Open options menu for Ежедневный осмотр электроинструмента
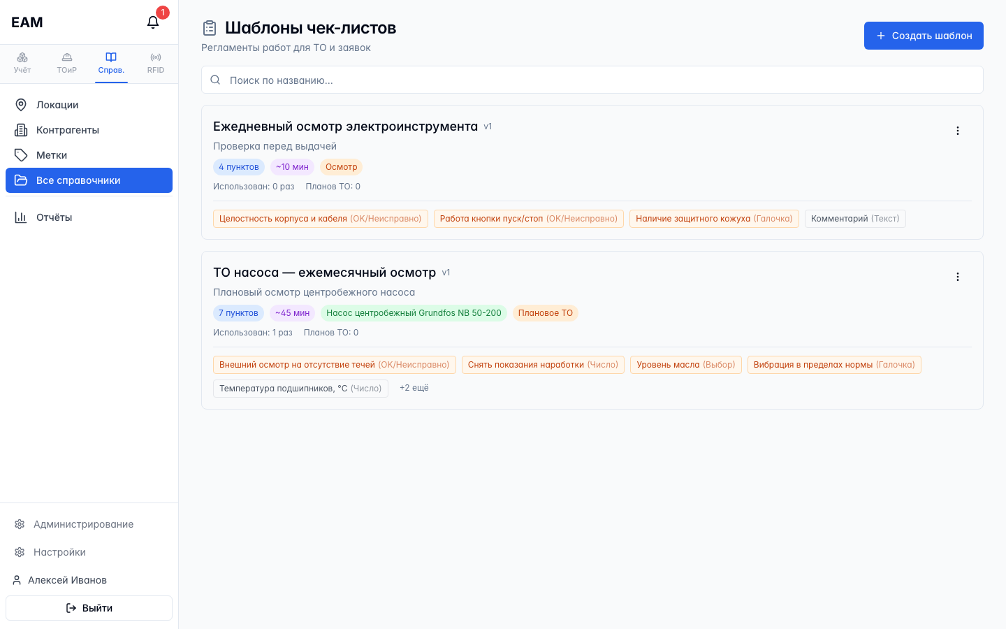The height and width of the screenshot is (629, 1006). [958, 131]
